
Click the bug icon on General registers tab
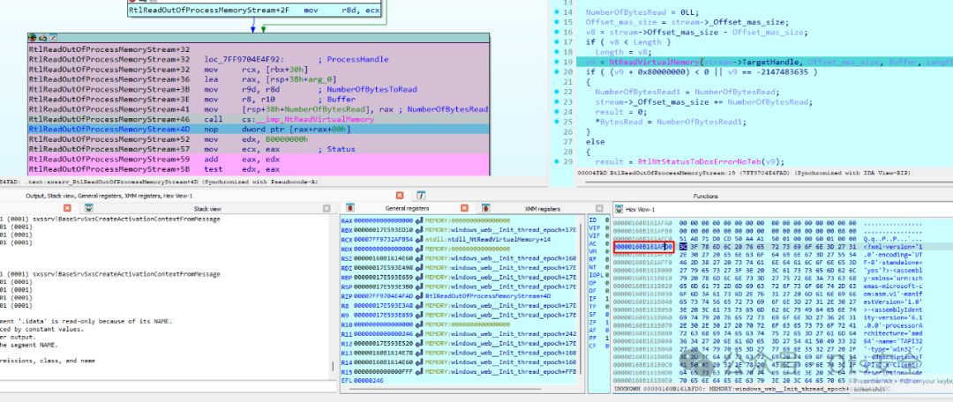coord(350,208)
